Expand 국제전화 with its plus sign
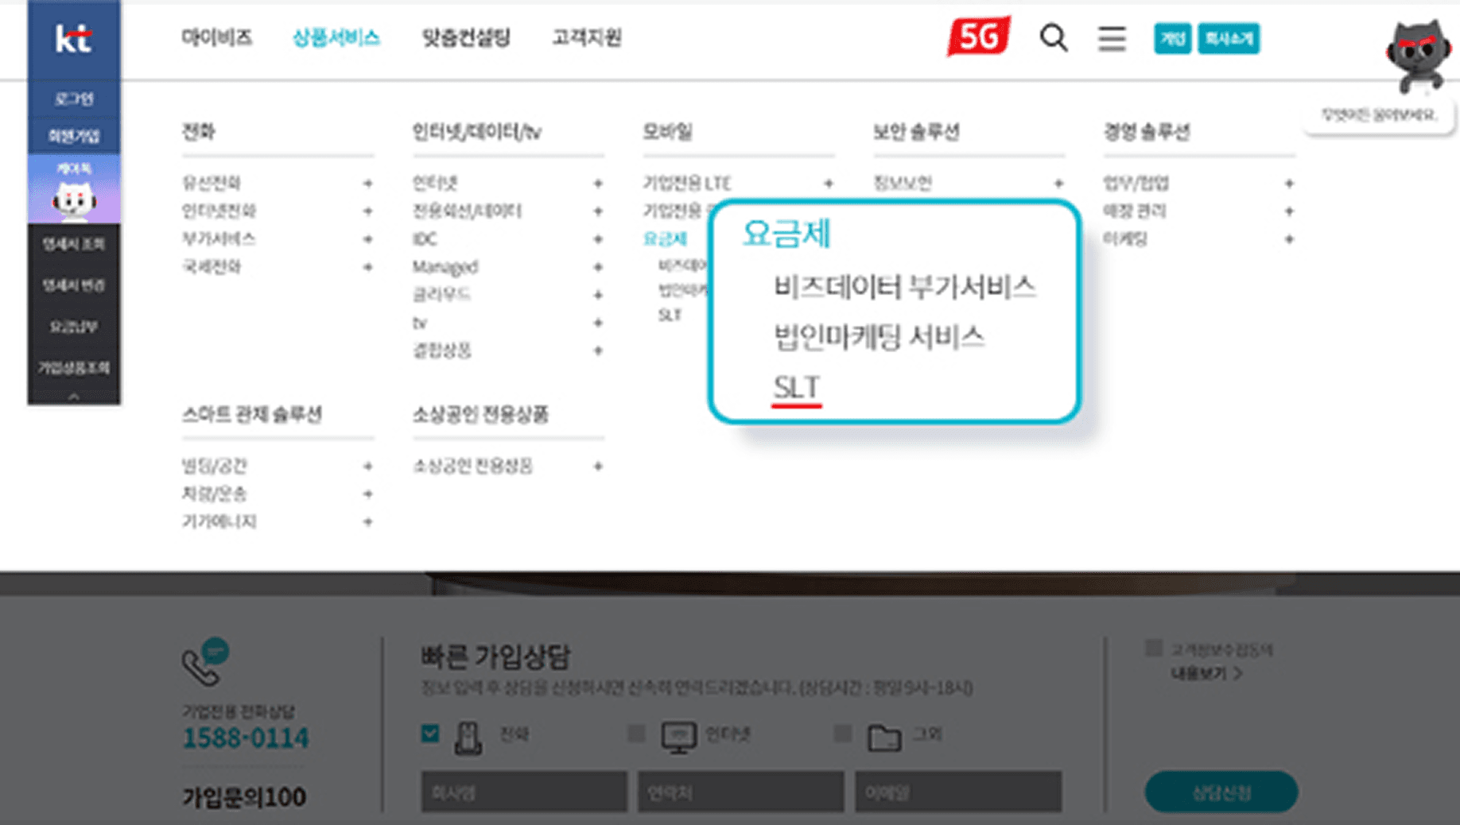Viewport: 1460px width, 825px height. click(x=367, y=267)
